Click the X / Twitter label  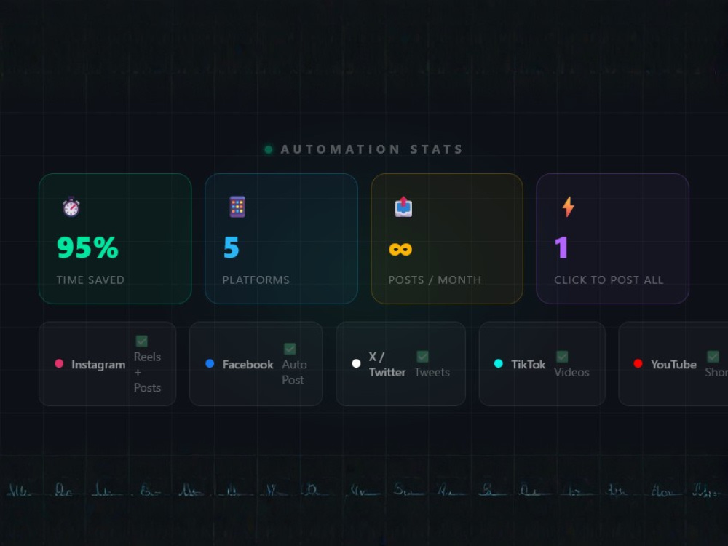[387, 365]
